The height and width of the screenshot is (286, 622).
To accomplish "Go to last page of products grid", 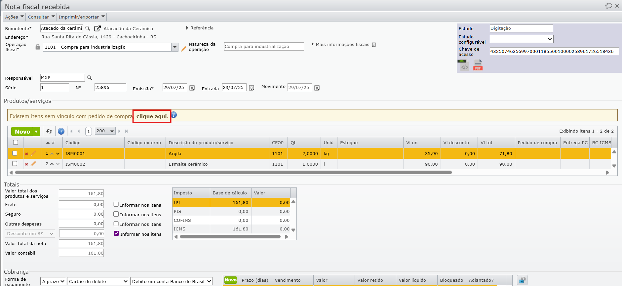I will coord(127,131).
